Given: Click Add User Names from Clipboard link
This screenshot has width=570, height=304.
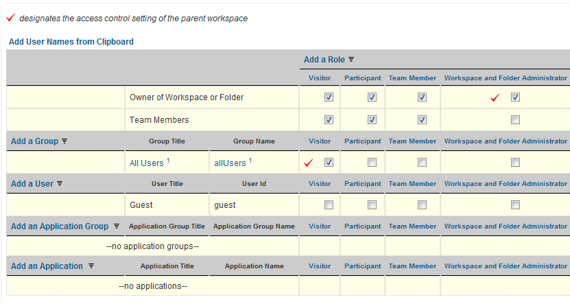Looking at the screenshot, I should [71, 42].
